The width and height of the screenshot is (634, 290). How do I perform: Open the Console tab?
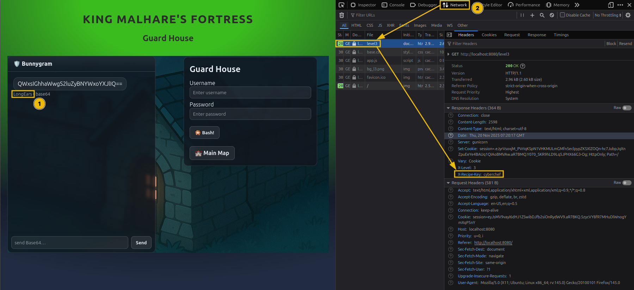click(x=393, y=5)
